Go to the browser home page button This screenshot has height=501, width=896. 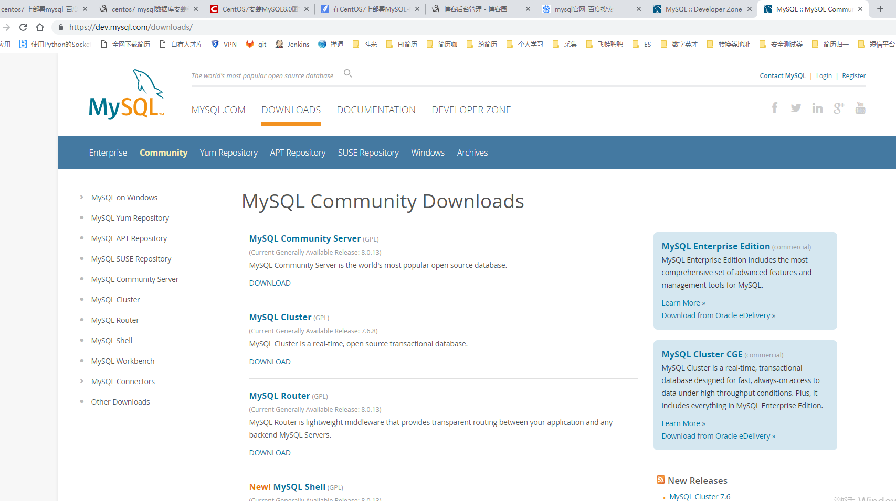40,27
